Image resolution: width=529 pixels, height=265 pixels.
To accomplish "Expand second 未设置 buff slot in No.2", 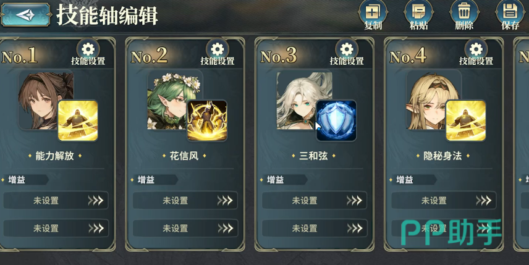I will (185, 229).
